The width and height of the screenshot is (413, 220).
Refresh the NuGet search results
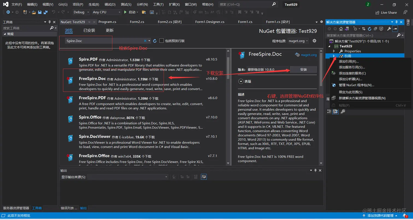tap(155, 41)
